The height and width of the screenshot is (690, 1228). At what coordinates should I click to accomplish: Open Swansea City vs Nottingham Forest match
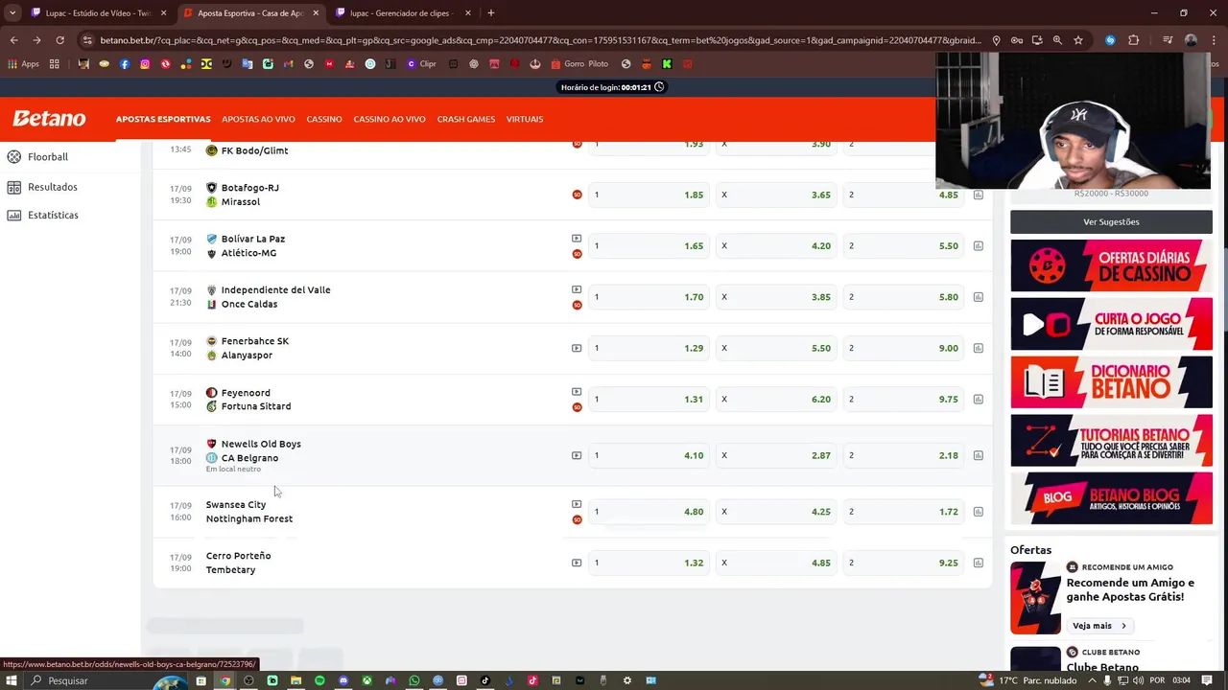(x=249, y=512)
